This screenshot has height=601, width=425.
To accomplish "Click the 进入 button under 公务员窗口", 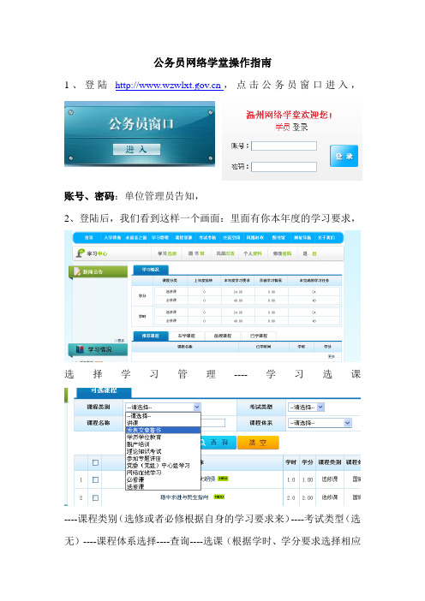I will click(136, 149).
